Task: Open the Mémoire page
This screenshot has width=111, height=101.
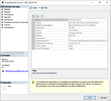Action: (x=7, y=12)
